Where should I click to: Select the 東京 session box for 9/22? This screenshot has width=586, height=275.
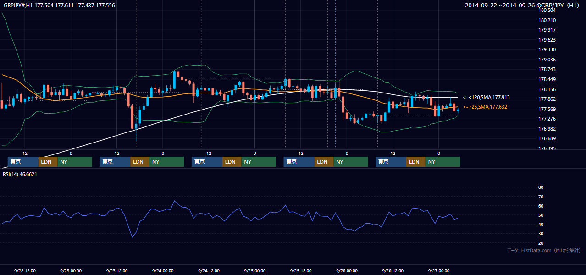[x=23, y=162]
